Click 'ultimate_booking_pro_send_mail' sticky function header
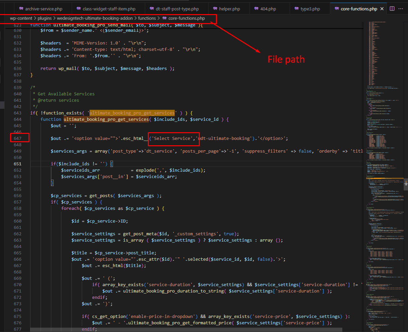This screenshot has width=408, height=332. click(92, 25)
